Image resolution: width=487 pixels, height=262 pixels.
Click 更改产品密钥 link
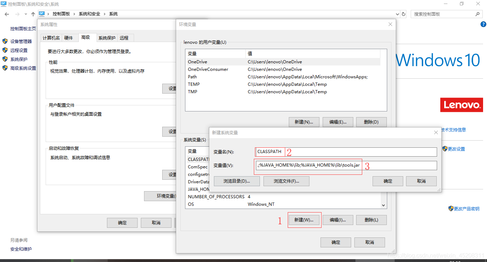tap(467, 209)
